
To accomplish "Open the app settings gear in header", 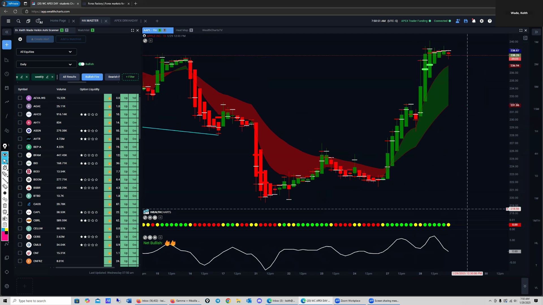I will point(482,21).
